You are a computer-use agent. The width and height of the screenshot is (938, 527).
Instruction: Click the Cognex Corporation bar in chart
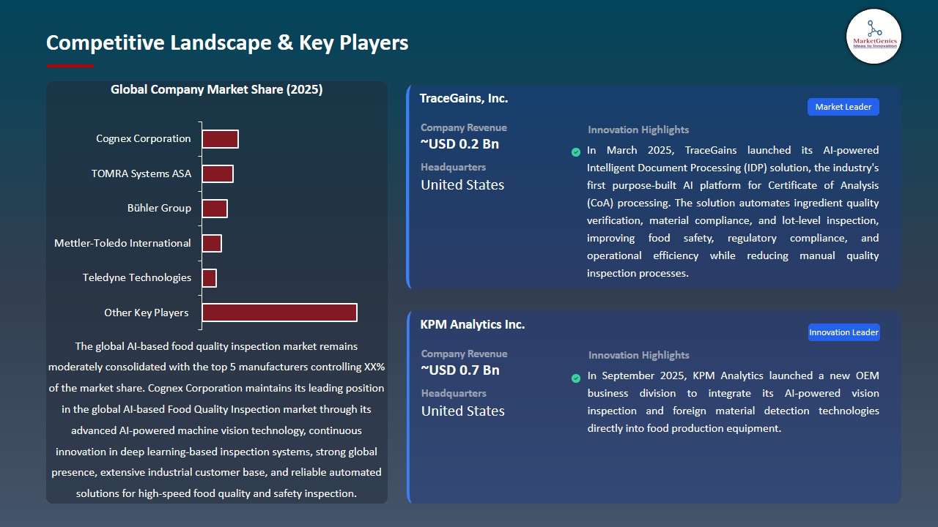(220, 139)
